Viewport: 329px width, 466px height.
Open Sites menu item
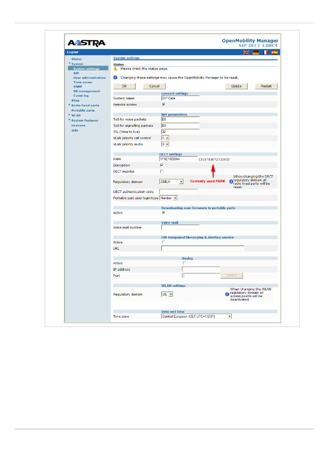click(x=75, y=100)
